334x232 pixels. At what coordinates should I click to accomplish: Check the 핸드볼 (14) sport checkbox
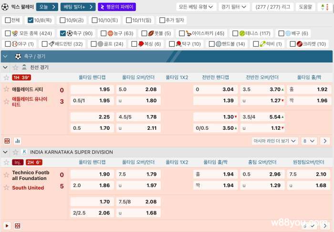click(211, 44)
